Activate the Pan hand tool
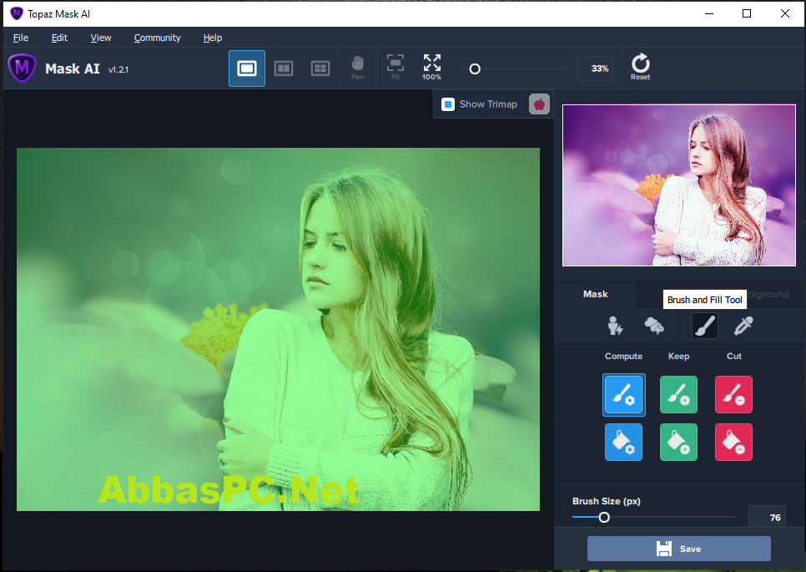 (358, 68)
